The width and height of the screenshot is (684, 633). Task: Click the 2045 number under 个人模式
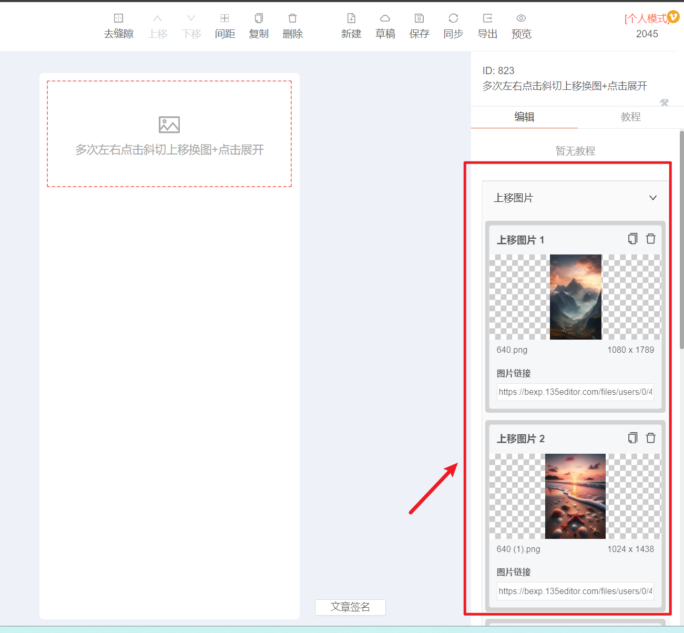647,34
